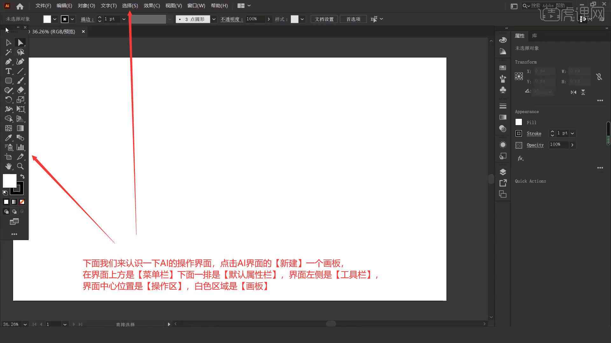Expand the stroke width dropdown

tap(123, 19)
